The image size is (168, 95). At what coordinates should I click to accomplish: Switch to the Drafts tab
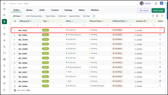click(x=42, y=10)
